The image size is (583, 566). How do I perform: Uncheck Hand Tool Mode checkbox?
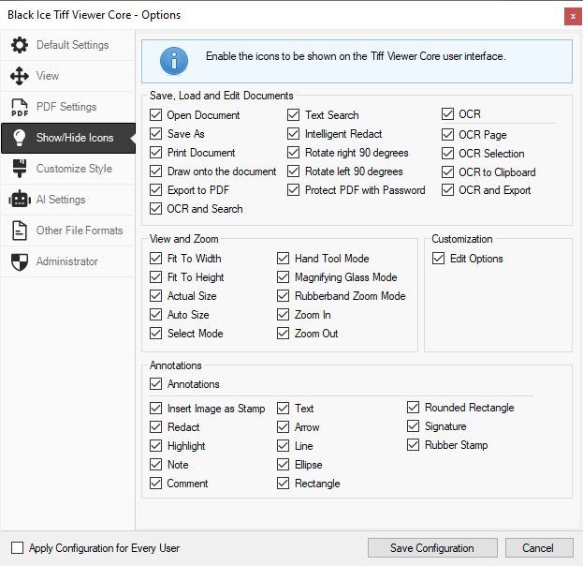283,258
